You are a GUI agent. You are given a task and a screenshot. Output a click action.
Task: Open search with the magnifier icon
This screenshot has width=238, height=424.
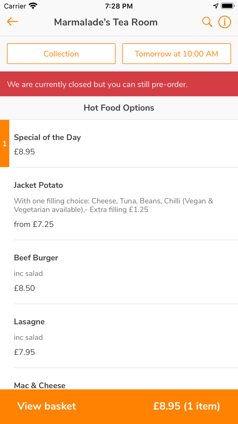[207, 22]
